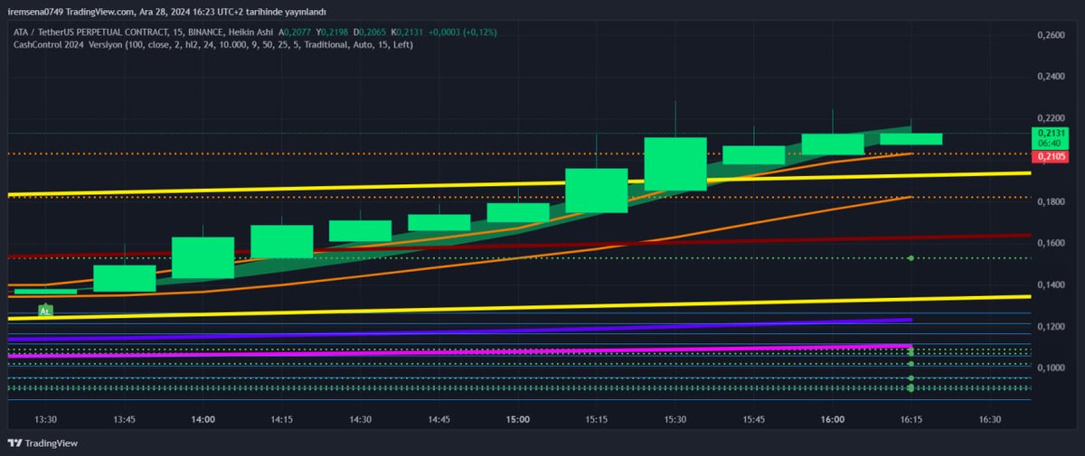The height and width of the screenshot is (456, 1085).
Task: Click the 13:45 time axis label
Action: [x=125, y=420]
